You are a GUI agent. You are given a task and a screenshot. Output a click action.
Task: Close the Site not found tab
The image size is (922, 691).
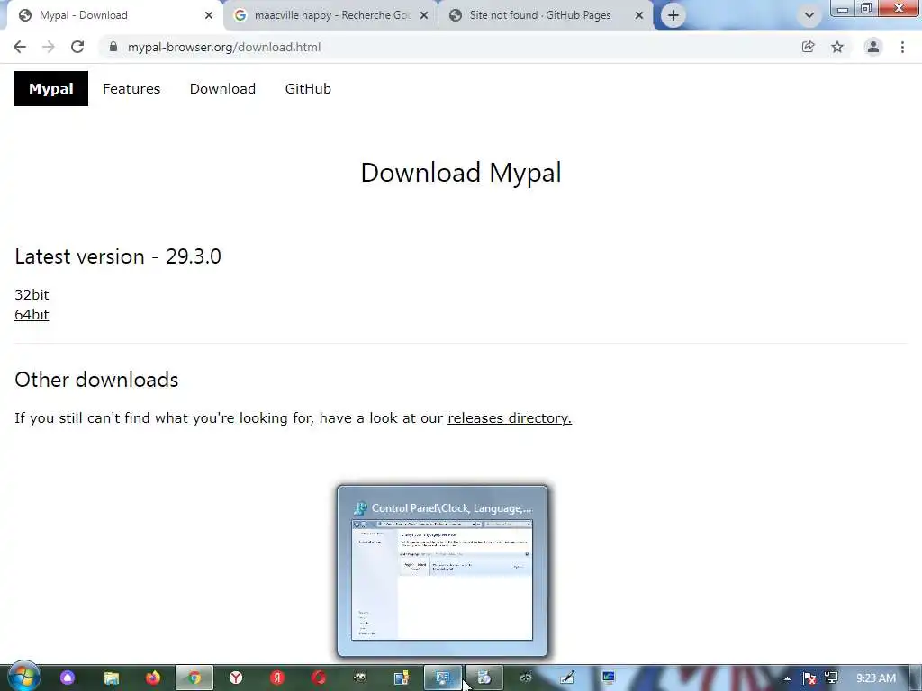pos(639,15)
